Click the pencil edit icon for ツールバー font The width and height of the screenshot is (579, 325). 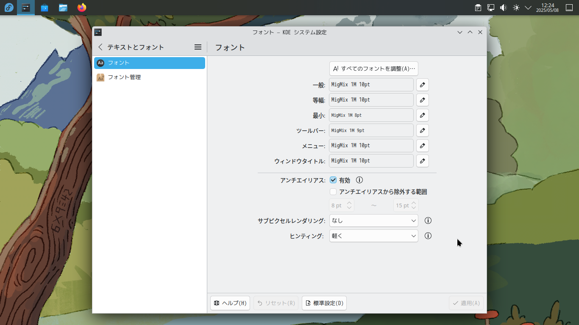(x=422, y=130)
